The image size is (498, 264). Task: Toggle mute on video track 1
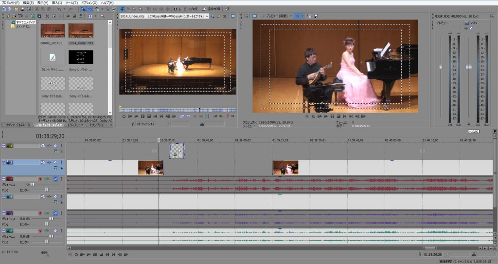55,146
